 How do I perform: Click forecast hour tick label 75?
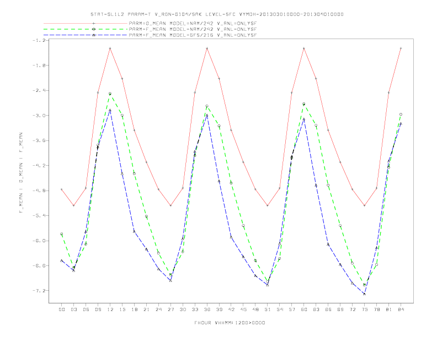[x=365, y=309]
